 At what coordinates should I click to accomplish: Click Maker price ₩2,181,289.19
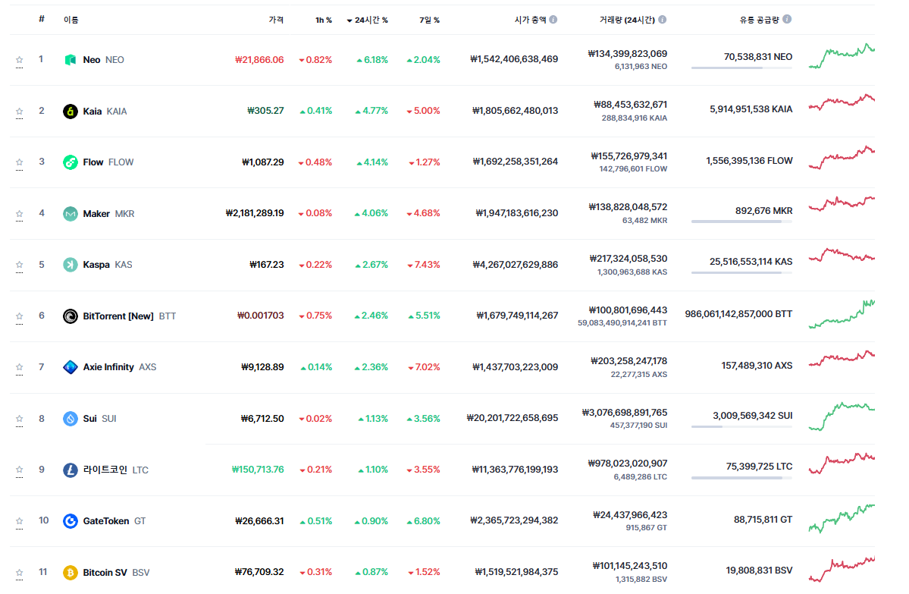point(255,213)
